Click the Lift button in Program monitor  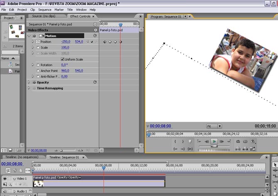click(x=238, y=149)
